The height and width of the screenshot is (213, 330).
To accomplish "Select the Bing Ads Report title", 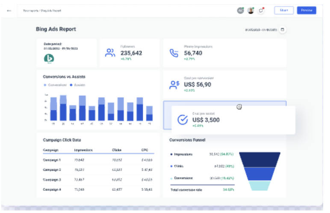I will pos(56,29).
